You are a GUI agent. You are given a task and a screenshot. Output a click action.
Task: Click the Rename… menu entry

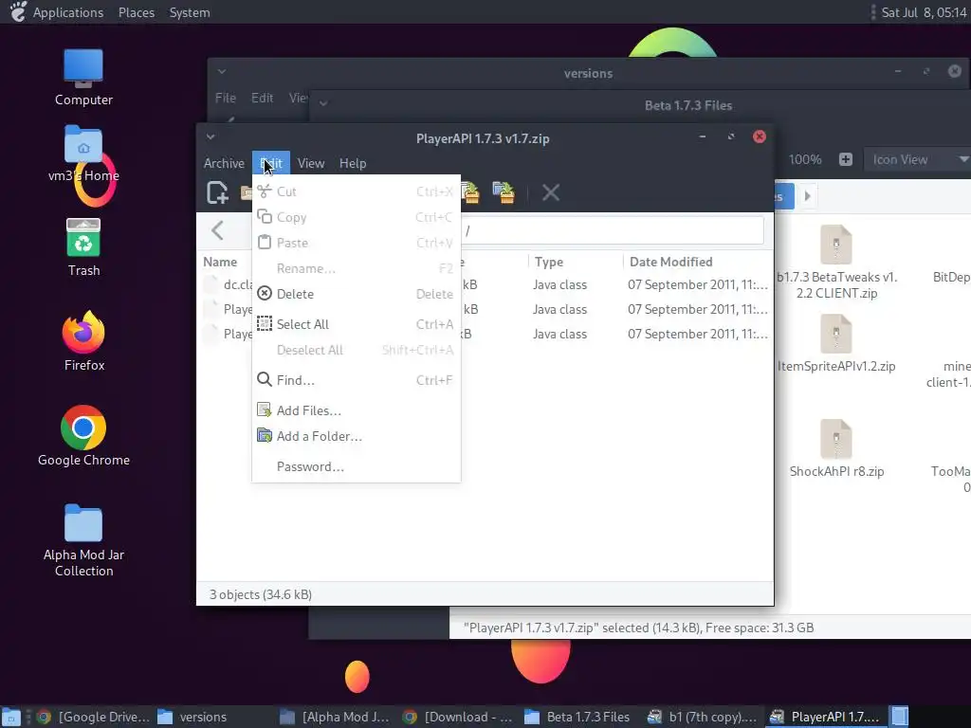pyautogui.click(x=357, y=268)
